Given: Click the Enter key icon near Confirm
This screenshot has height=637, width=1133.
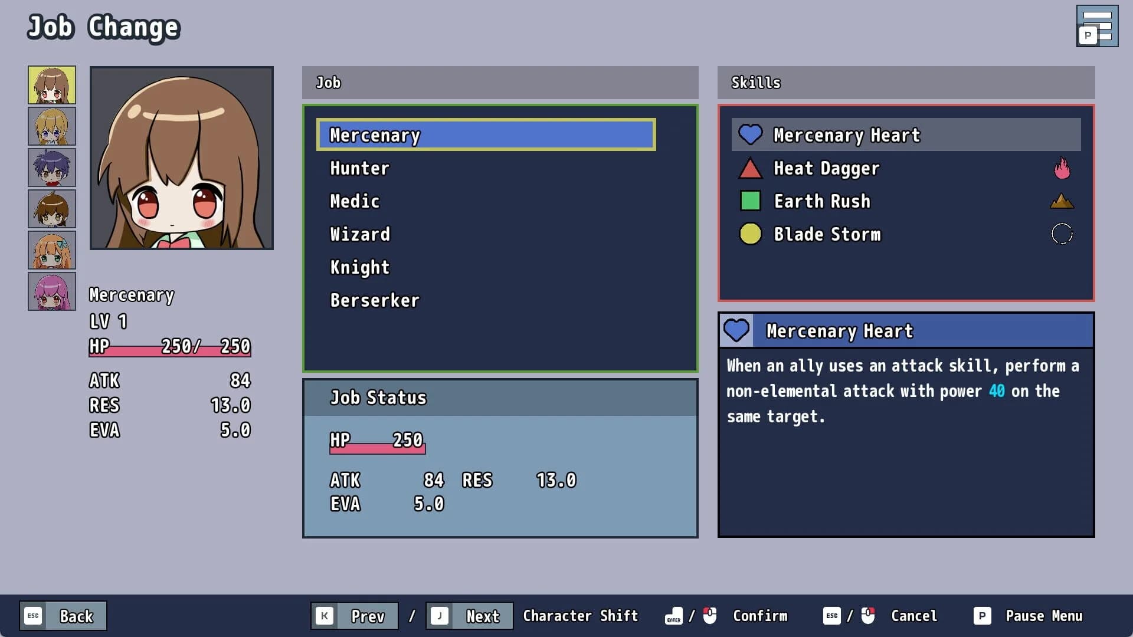Looking at the screenshot, I should pyautogui.click(x=673, y=616).
